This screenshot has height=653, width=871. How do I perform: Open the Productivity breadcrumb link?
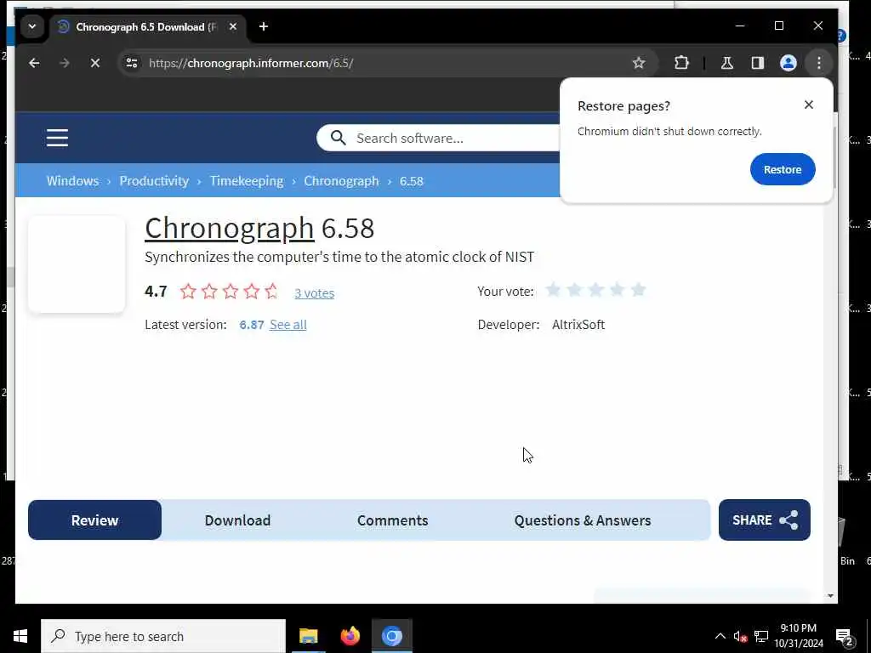point(154,181)
